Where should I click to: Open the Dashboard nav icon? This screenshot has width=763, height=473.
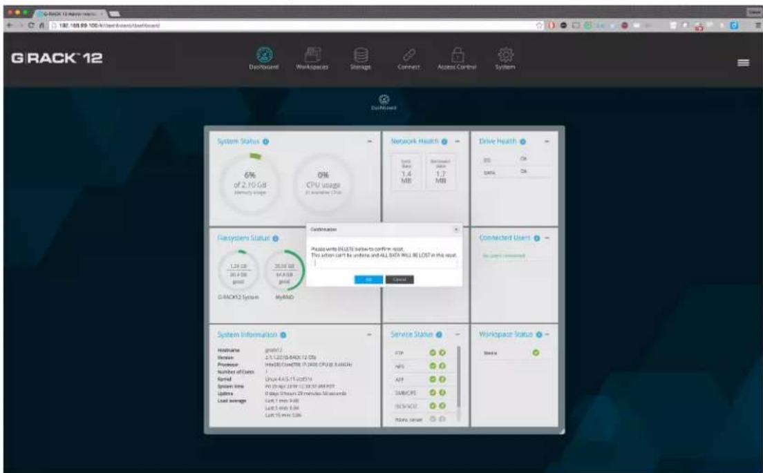pyautogui.click(x=264, y=59)
